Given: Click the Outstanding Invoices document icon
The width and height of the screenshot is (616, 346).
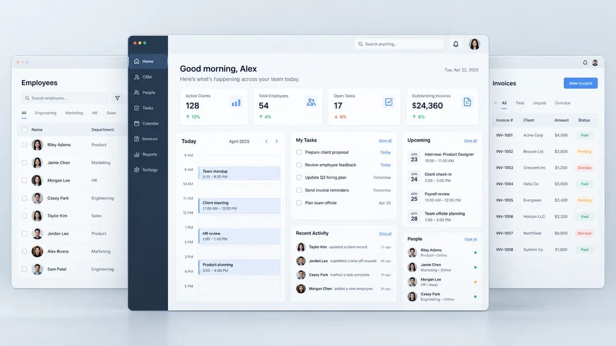Looking at the screenshot, I should pos(467,102).
